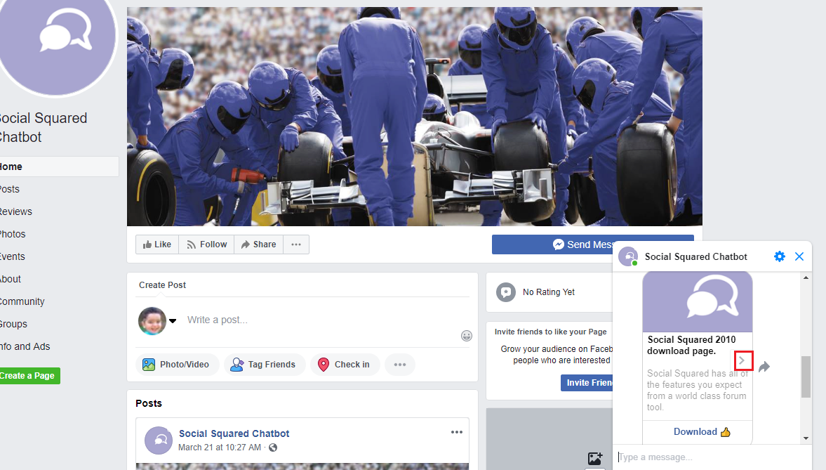Click the share arrow beside chat card
This screenshot has width=826, height=470.
point(764,367)
